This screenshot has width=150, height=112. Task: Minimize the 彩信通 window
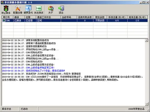[141, 2]
